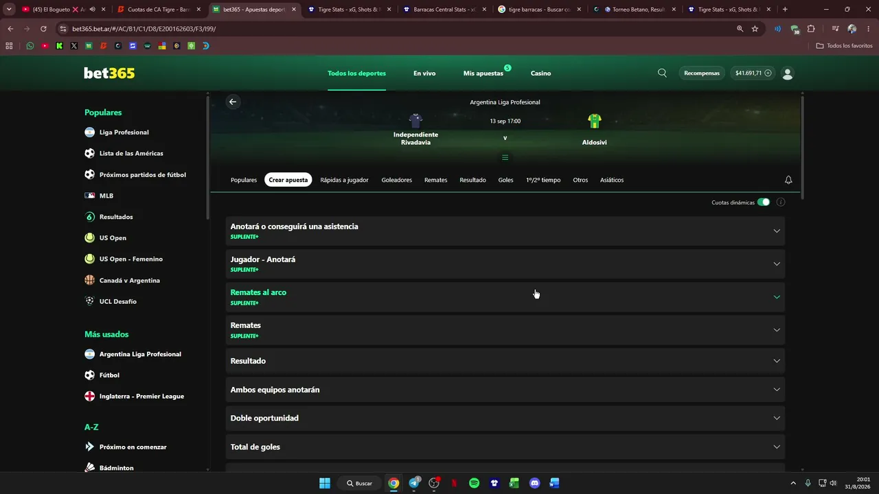Open Lista de las Américas link
Image resolution: width=879 pixels, height=494 pixels.
[x=131, y=154]
